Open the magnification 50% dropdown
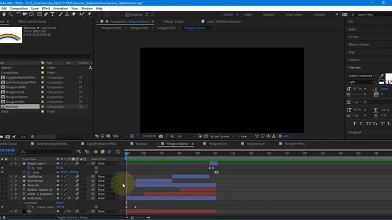 (x=120, y=136)
